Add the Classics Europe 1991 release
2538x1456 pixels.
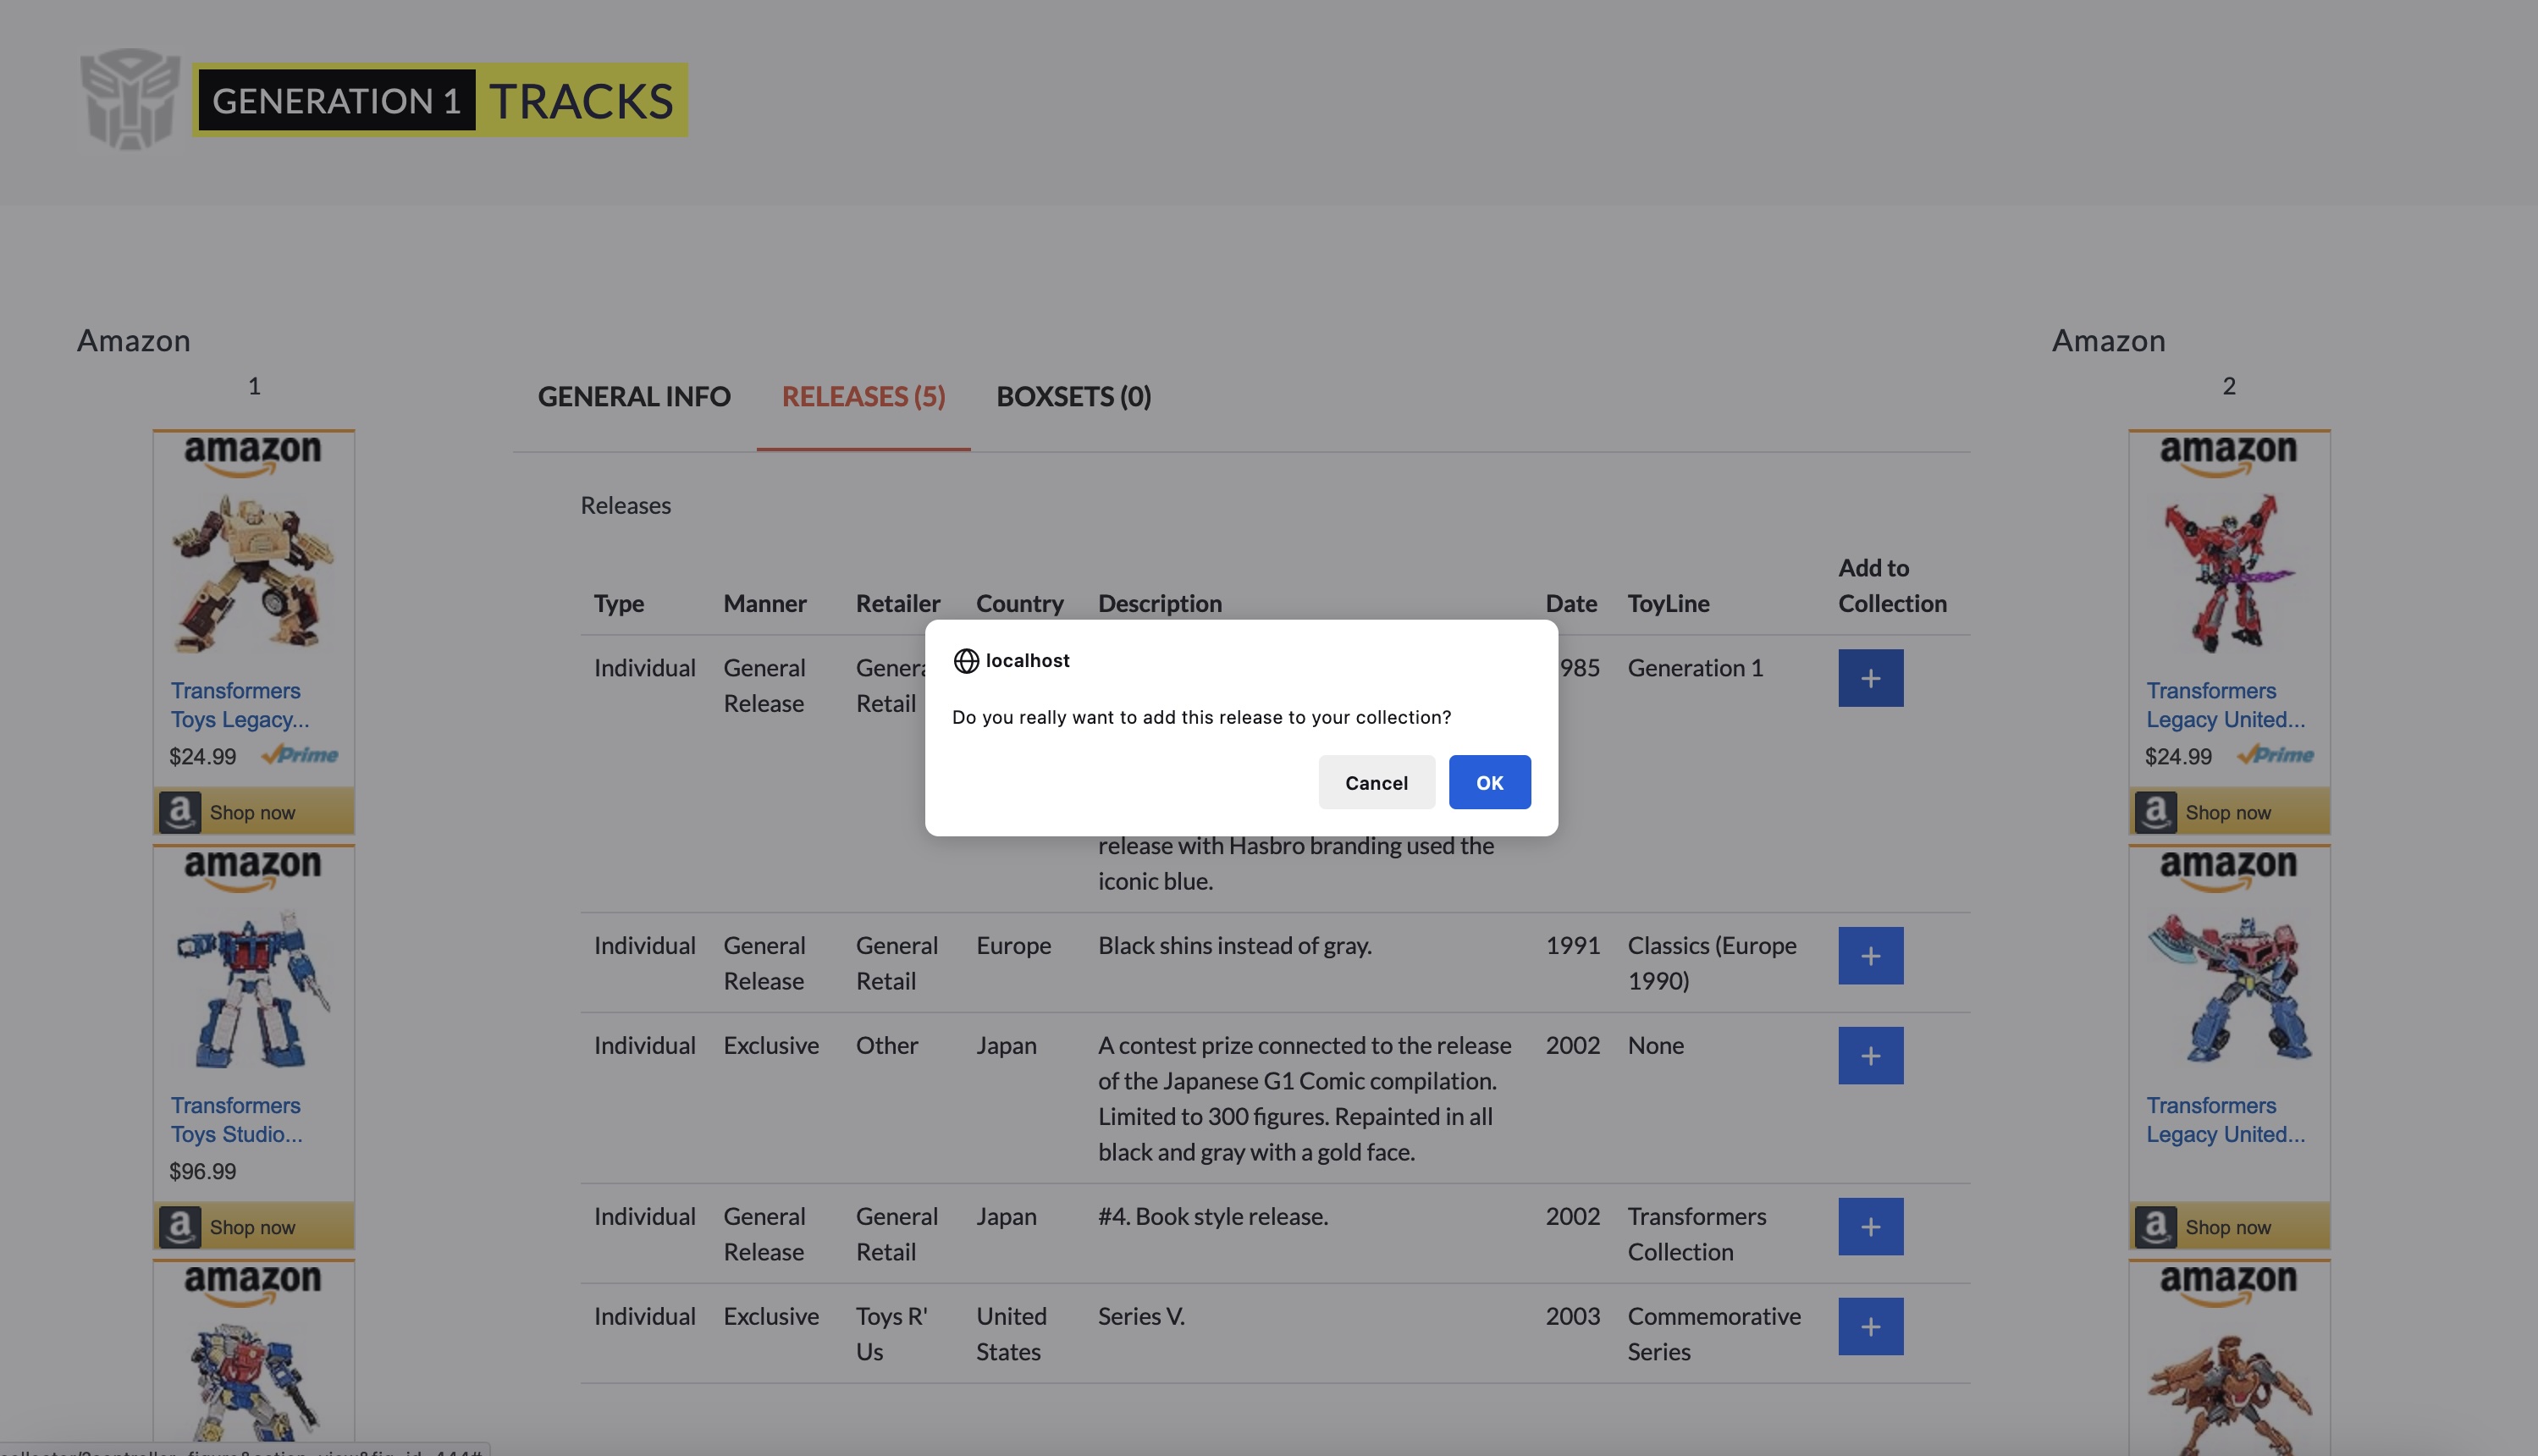pos(1870,956)
